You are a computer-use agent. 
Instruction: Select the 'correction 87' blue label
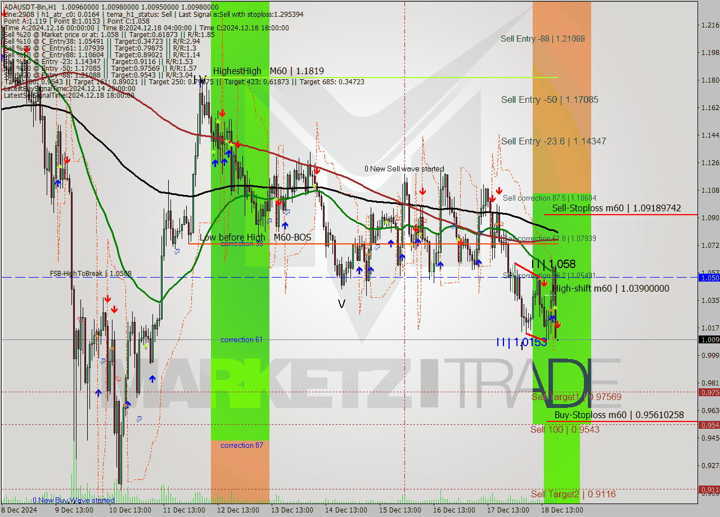pyautogui.click(x=241, y=445)
